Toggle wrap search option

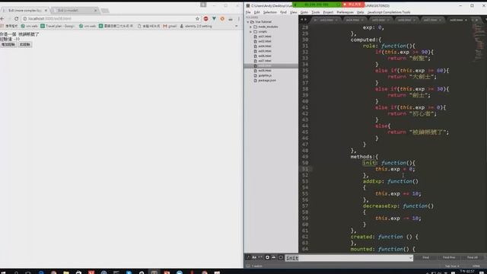tap(267, 257)
